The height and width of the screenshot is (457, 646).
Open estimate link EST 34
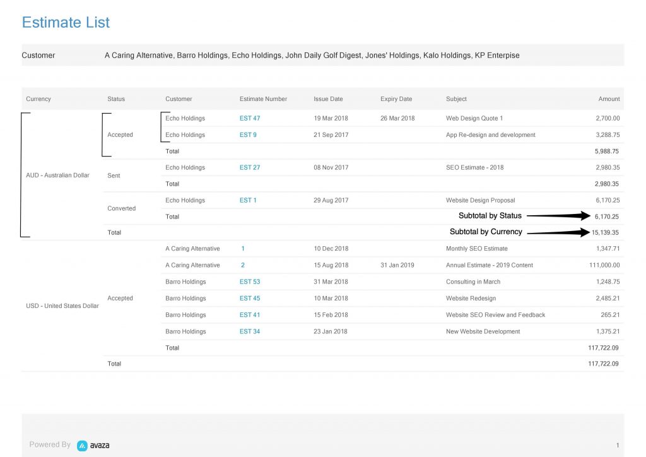pyautogui.click(x=250, y=331)
